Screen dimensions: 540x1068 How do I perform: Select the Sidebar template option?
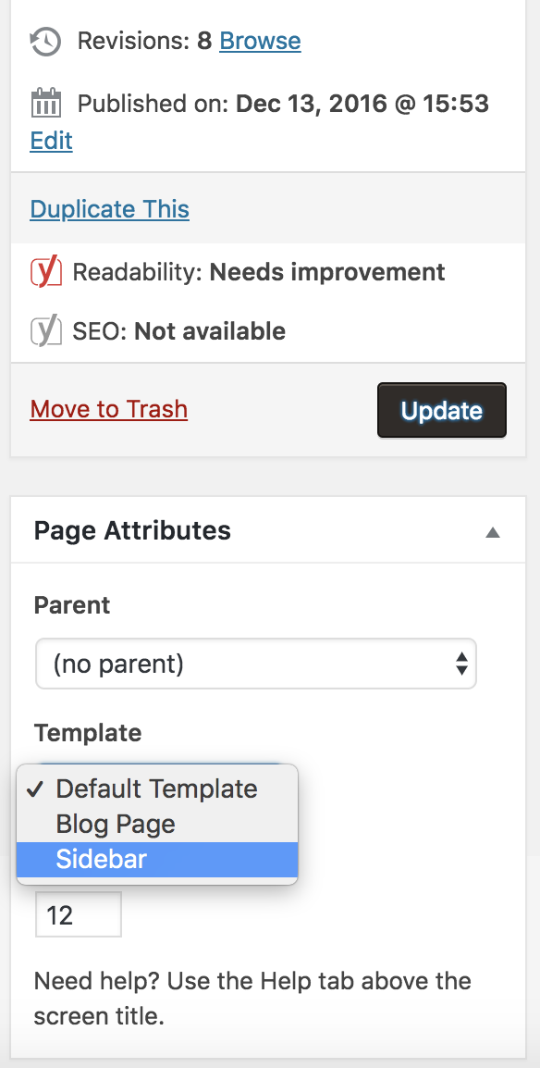[157, 860]
